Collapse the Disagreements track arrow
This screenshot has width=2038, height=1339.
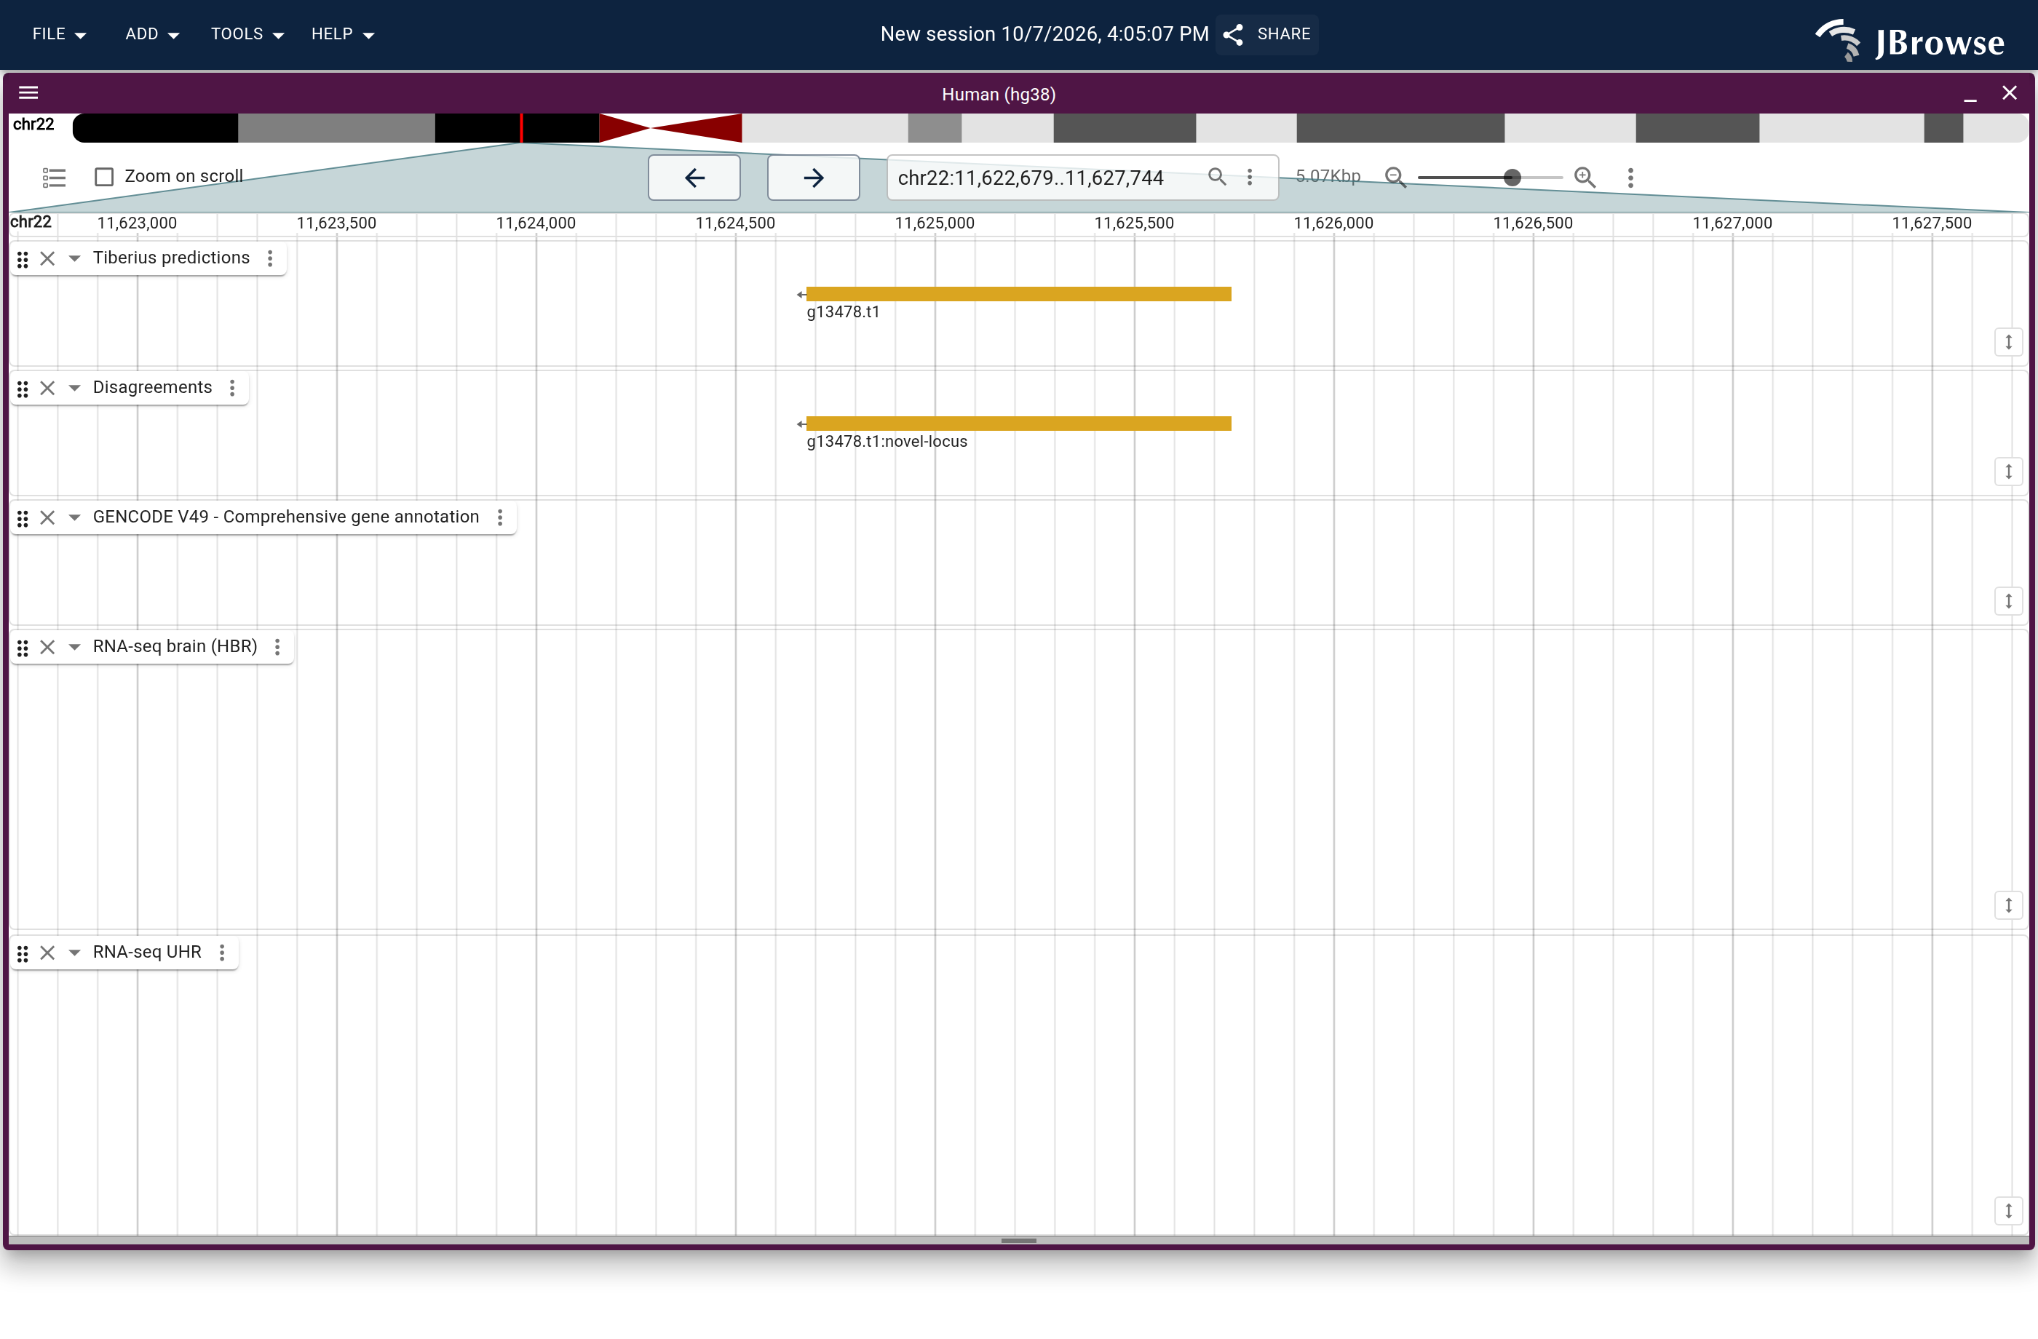coord(74,388)
